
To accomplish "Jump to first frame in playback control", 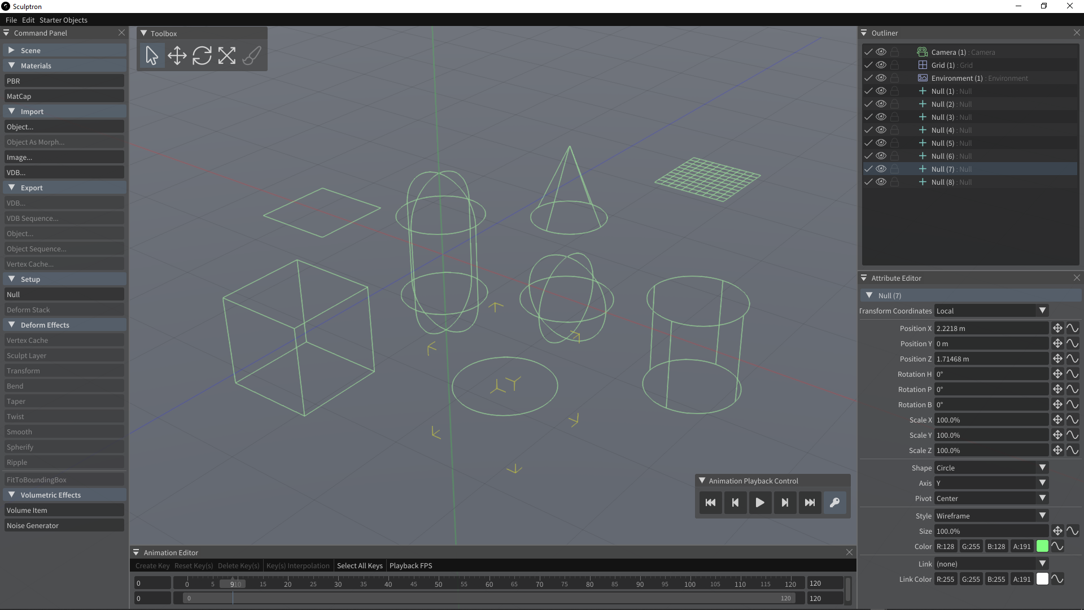I will pyautogui.click(x=710, y=503).
